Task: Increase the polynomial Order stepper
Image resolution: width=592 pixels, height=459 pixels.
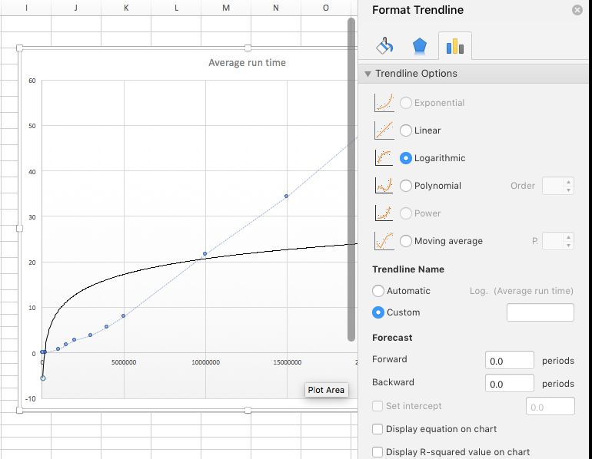Action: coord(568,182)
